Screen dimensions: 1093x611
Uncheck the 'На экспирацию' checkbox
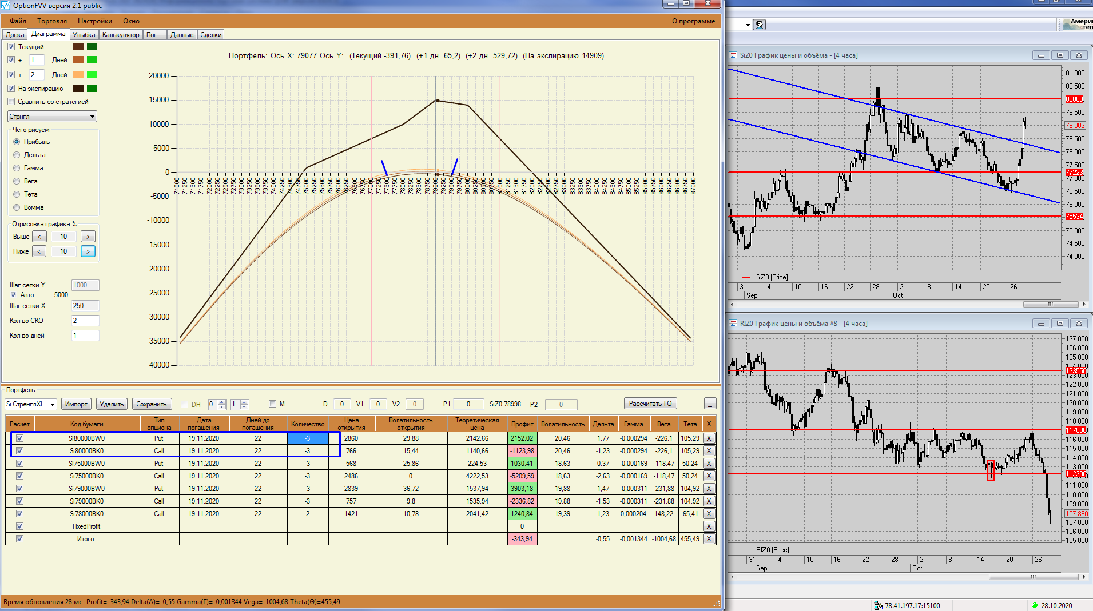(x=11, y=89)
